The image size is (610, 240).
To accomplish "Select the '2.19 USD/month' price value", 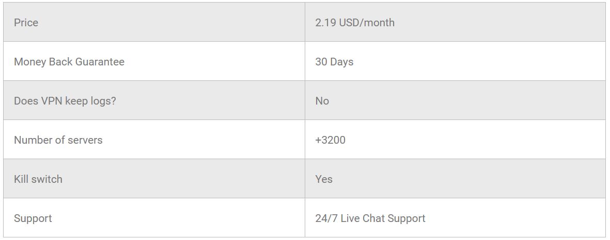I will [x=355, y=23].
